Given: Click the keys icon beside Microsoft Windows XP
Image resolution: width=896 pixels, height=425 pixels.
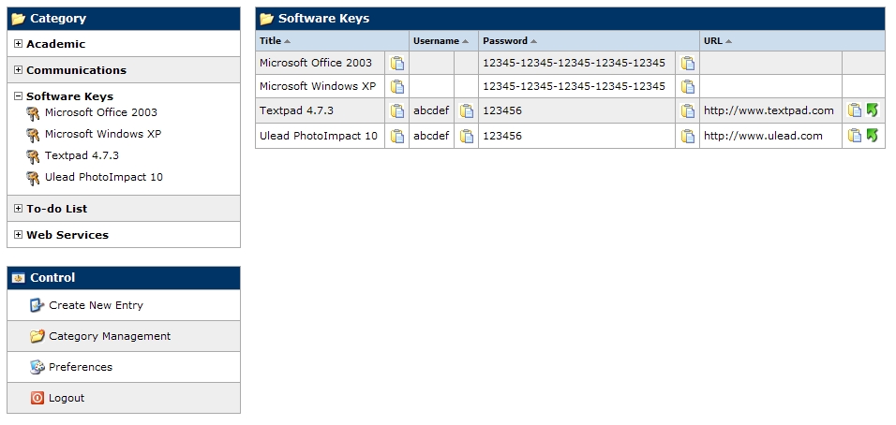Looking at the screenshot, I should (x=33, y=135).
